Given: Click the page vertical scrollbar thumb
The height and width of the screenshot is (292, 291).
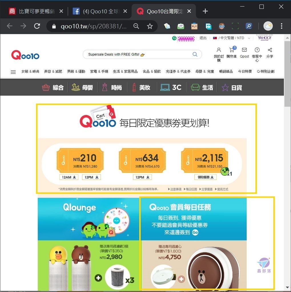Looking at the screenshot, I should point(287,74).
